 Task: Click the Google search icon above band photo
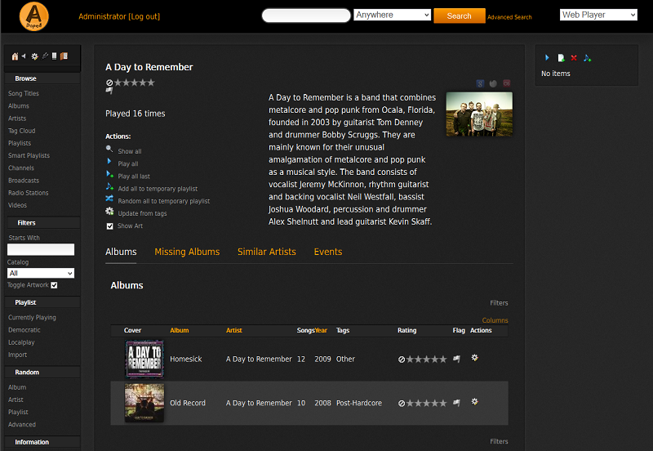[481, 83]
